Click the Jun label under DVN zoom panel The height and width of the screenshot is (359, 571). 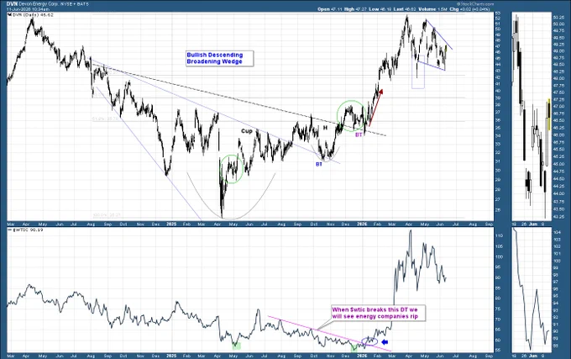pos(532,224)
